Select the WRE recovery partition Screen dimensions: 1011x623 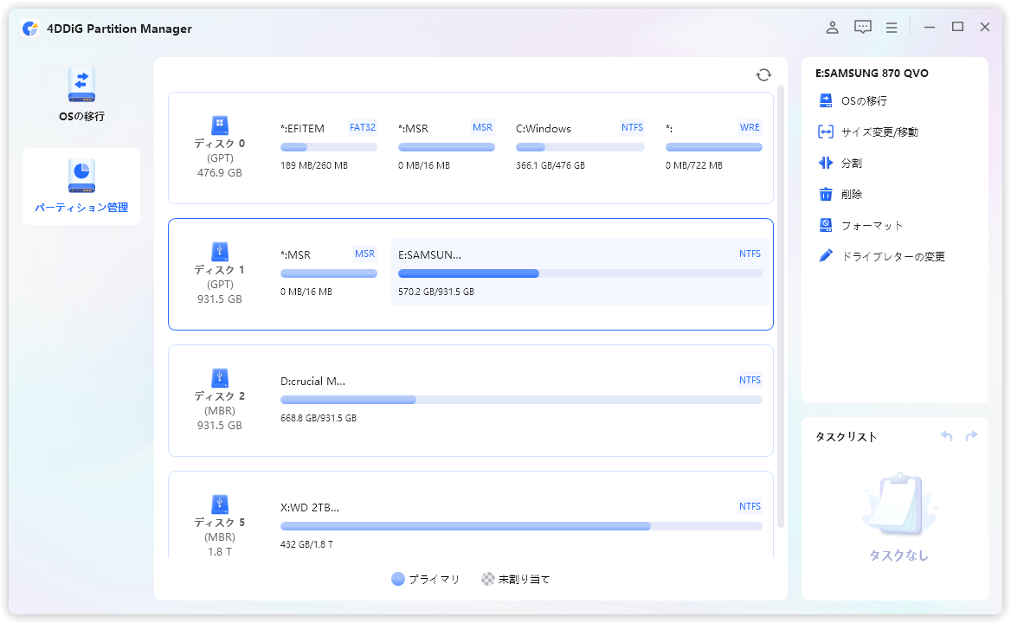tap(714, 146)
